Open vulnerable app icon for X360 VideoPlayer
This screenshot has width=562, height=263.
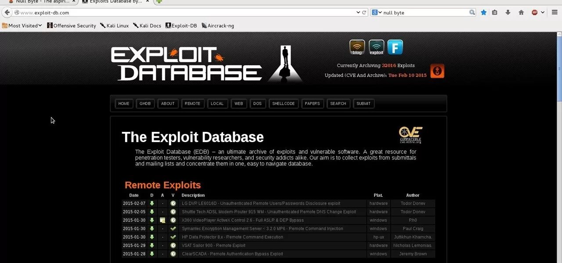tap(162, 220)
